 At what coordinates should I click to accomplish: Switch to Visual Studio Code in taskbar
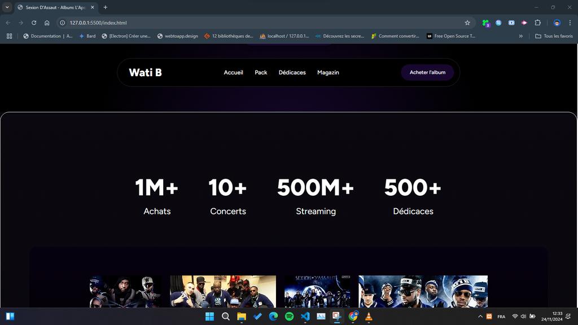click(x=305, y=317)
